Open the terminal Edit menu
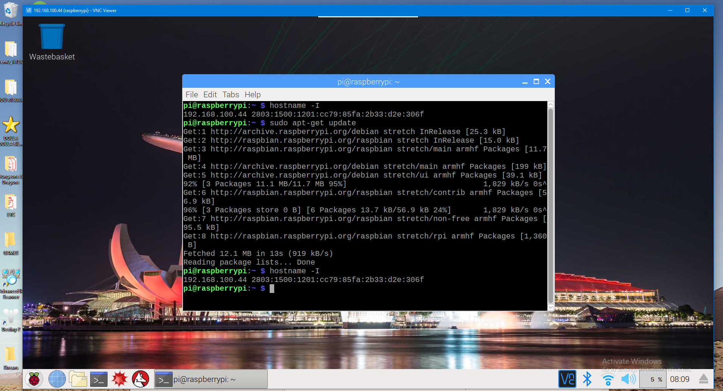Viewport: 723px width, 391px height. click(x=210, y=95)
